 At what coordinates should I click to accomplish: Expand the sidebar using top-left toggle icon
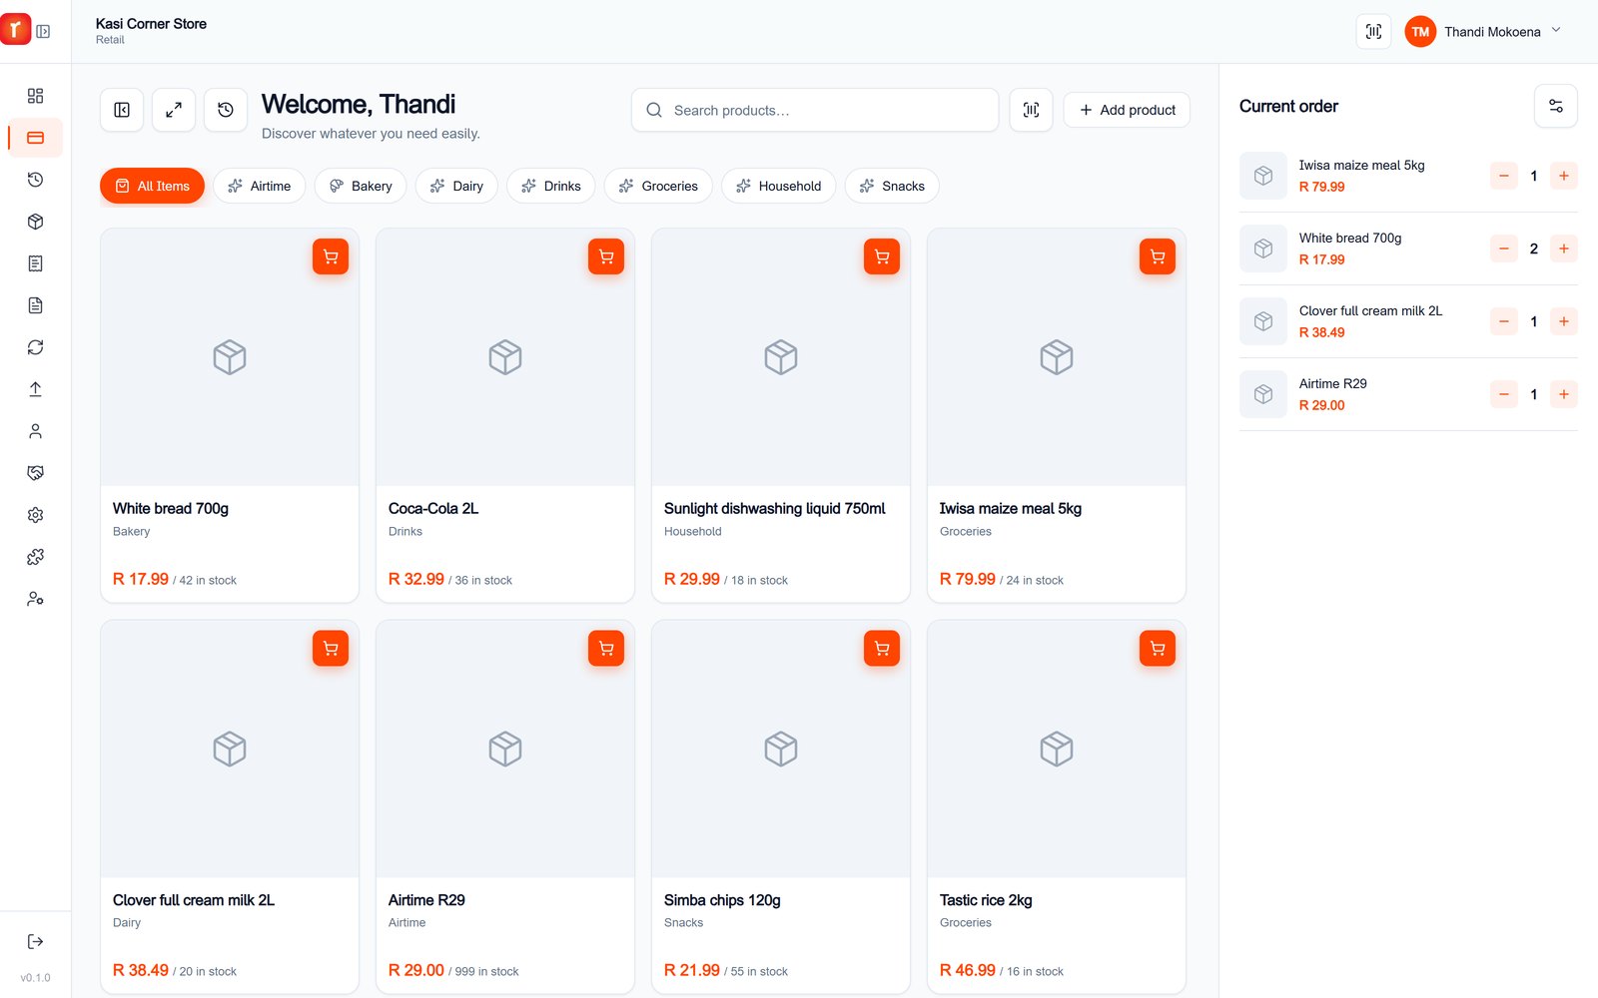[x=43, y=31]
